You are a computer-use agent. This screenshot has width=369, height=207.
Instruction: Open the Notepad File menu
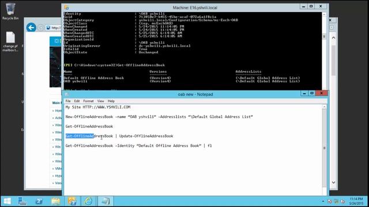tap(68, 101)
